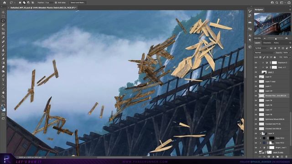Open the layer filter Kind dropdown

pos(261,48)
